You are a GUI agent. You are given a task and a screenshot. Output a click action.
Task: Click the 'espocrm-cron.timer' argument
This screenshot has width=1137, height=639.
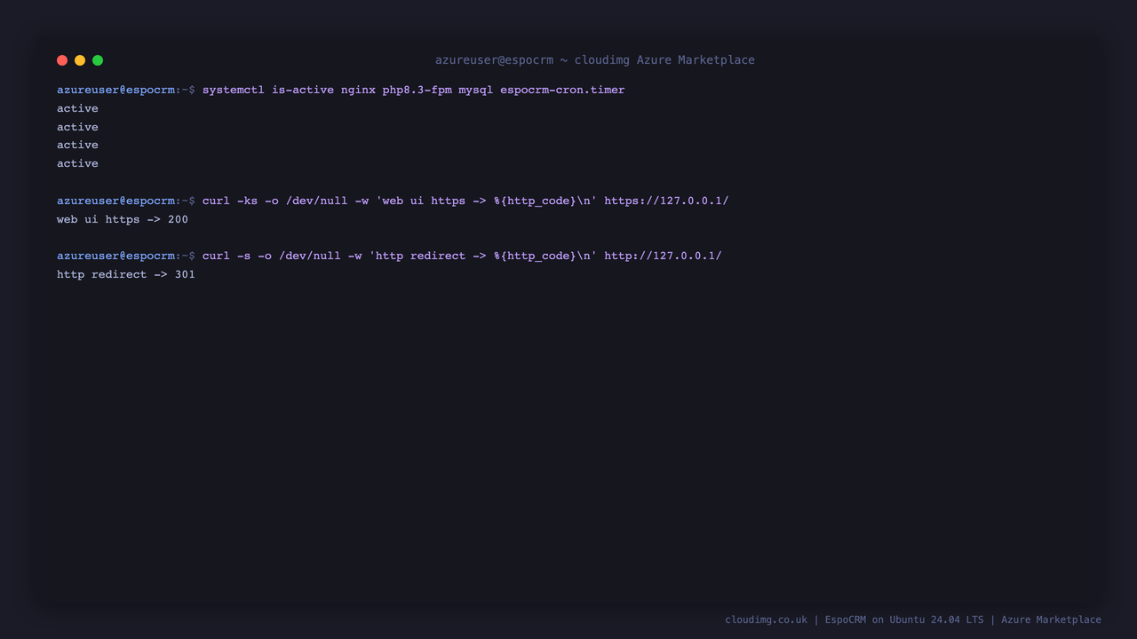click(x=562, y=90)
